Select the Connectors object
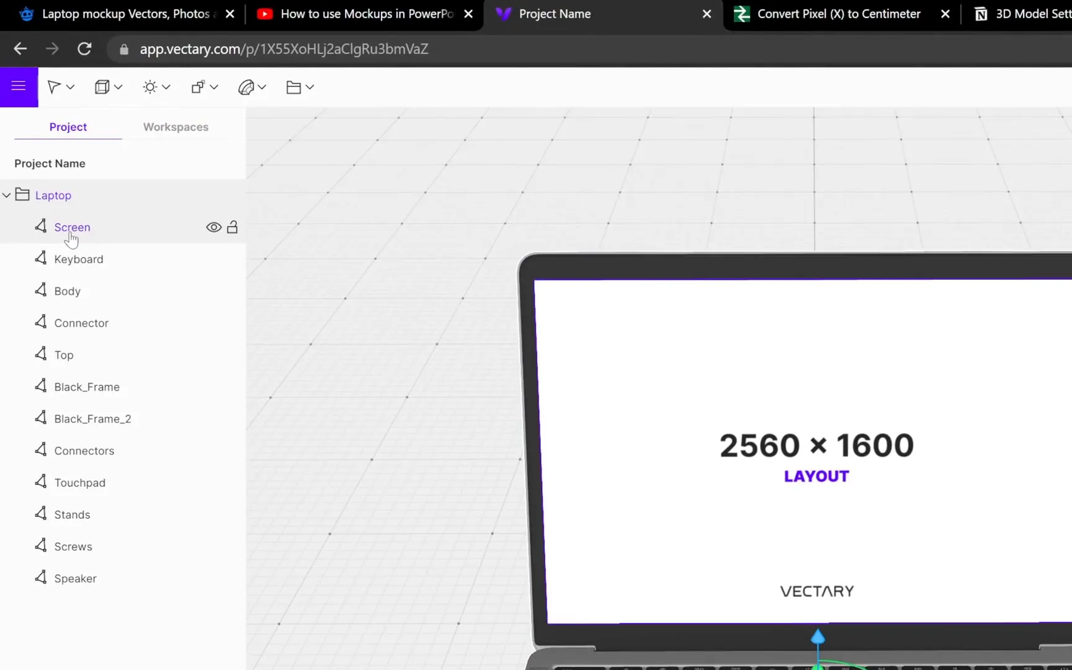Screen dimensions: 1072x670 (84, 451)
